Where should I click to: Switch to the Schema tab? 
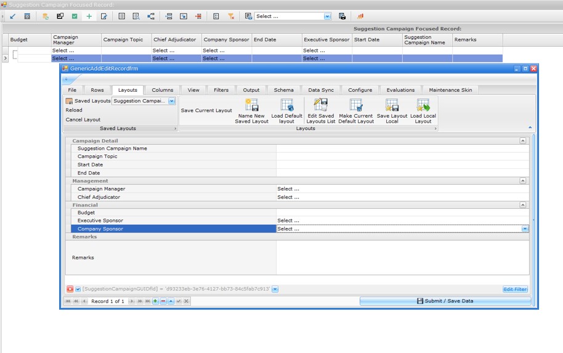(x=283, y=90)
